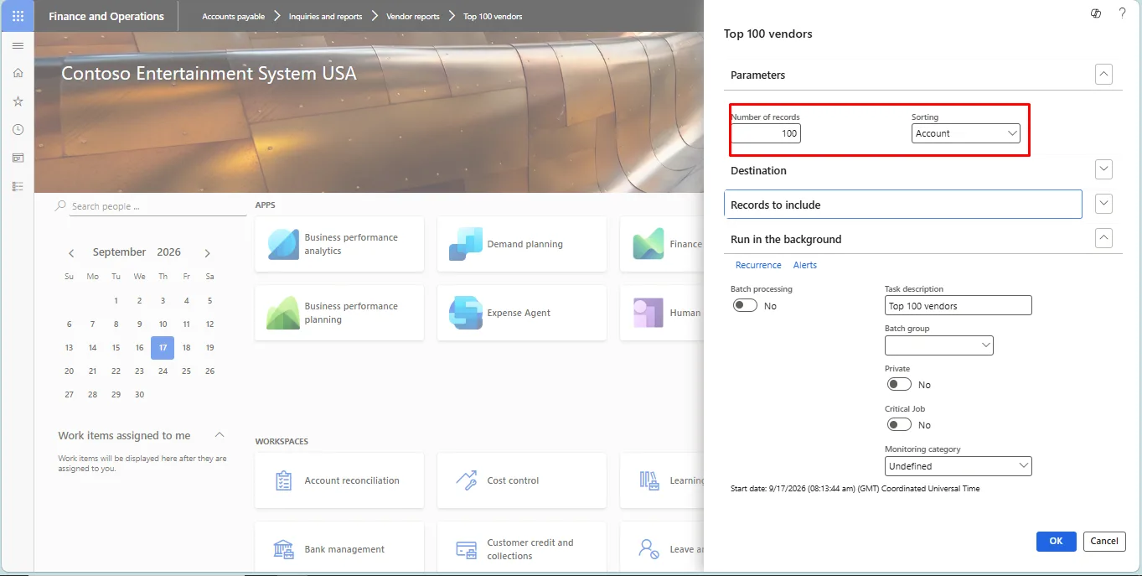Expand the navigation pane hamburger icon
Image resolution: width=1142 pixels, height=576 pixels.
point(18,45)
